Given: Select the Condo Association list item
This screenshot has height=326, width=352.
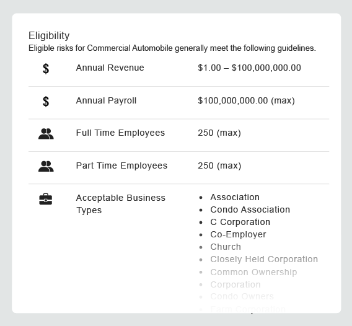Looking at the screenshot, I should point(250,209).
